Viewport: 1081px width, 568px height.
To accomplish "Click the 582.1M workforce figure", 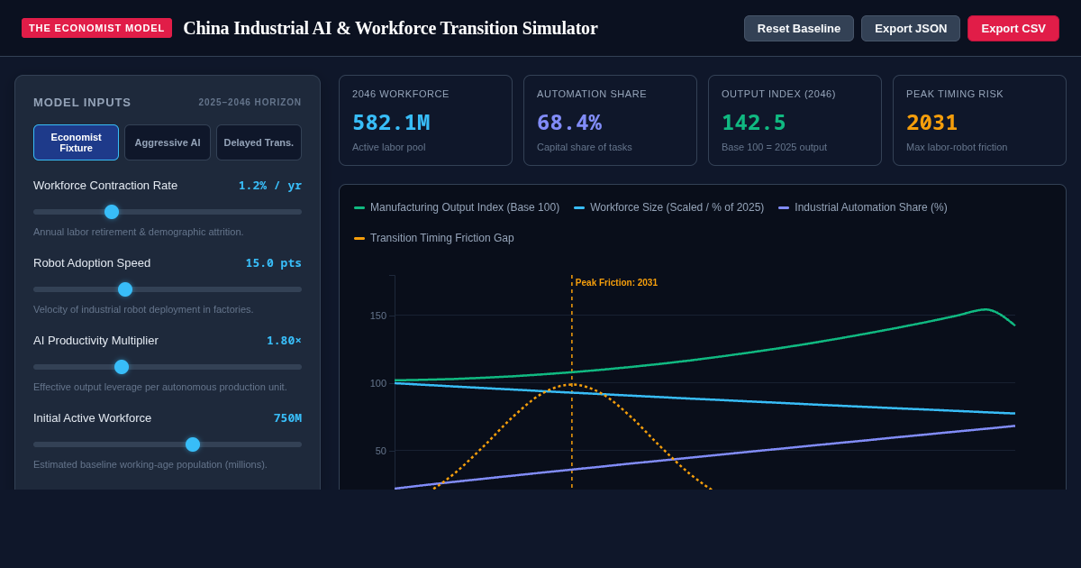I will pyautogui.click(x=391, y=123).
